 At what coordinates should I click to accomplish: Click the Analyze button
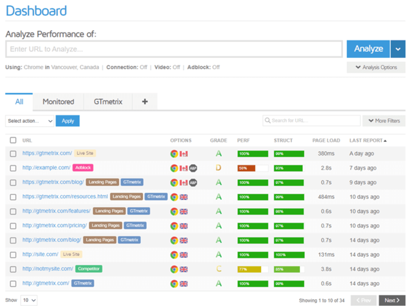click(x=367, y=49)
